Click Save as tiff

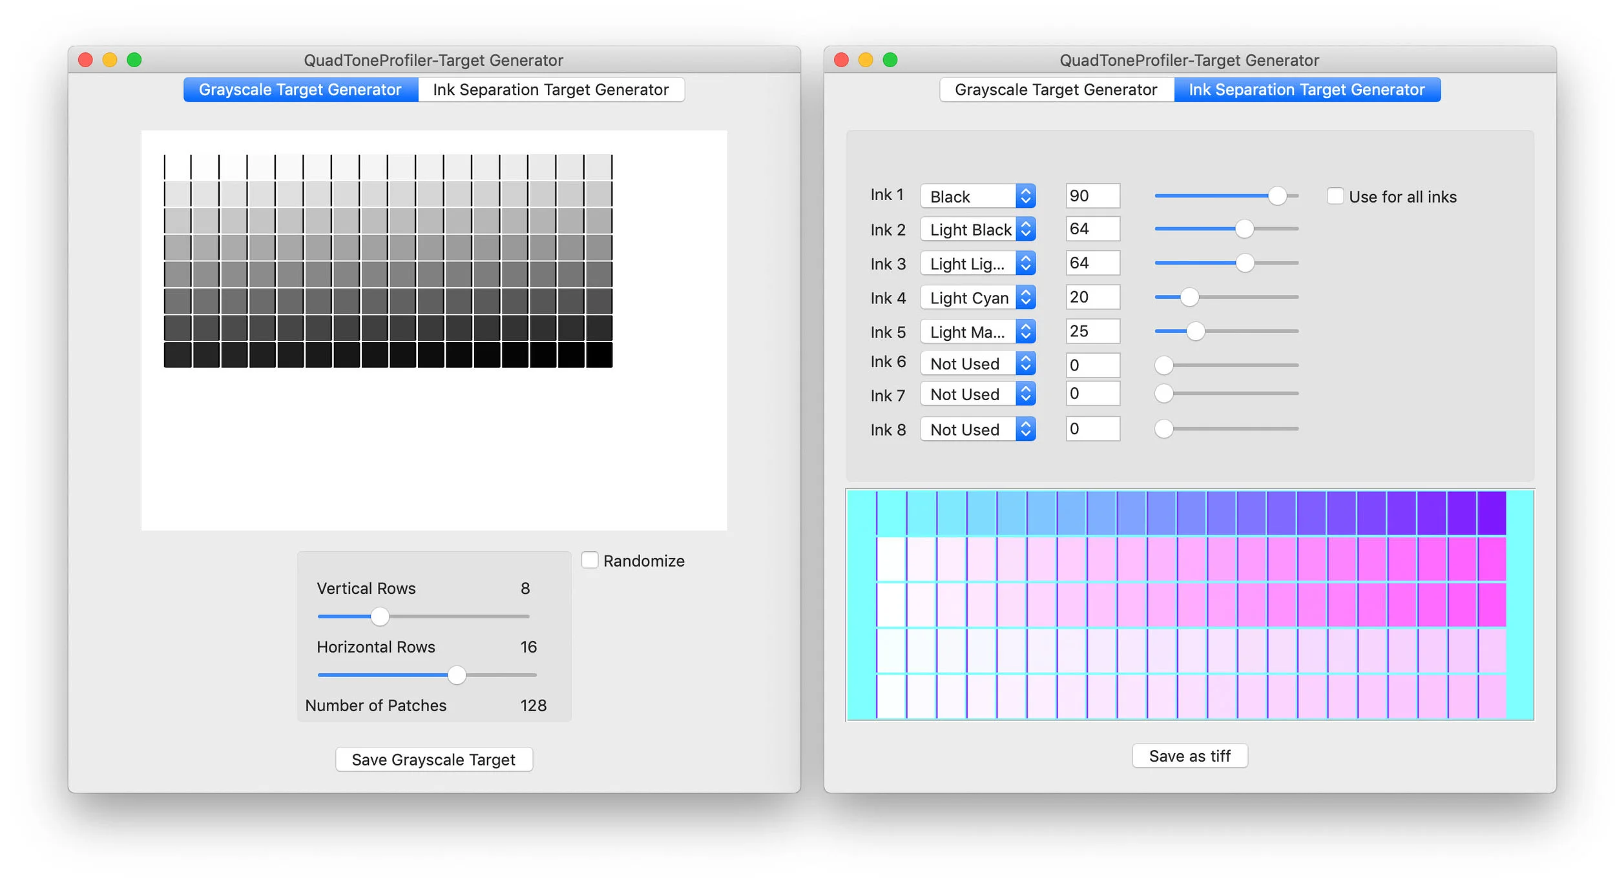1190,756
